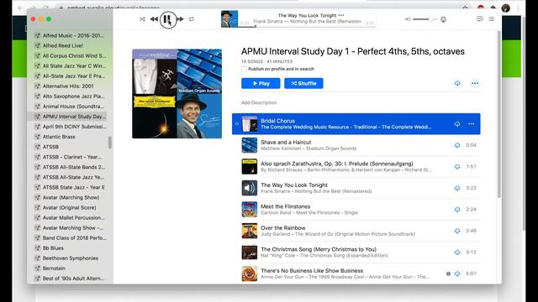Screen dimensions: 538x302
Task: Click the volume speaker icon
Action: pos(408,19)
